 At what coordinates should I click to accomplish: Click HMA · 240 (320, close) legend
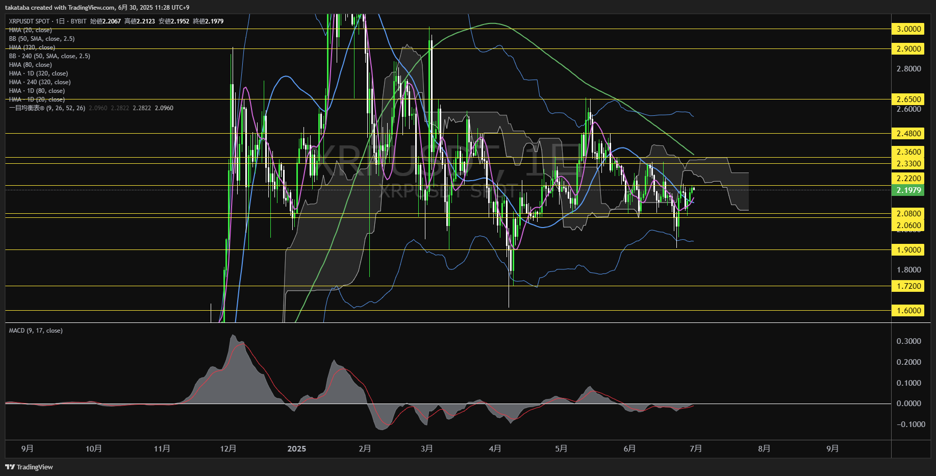pyautogui.click(x=40, y=82)
